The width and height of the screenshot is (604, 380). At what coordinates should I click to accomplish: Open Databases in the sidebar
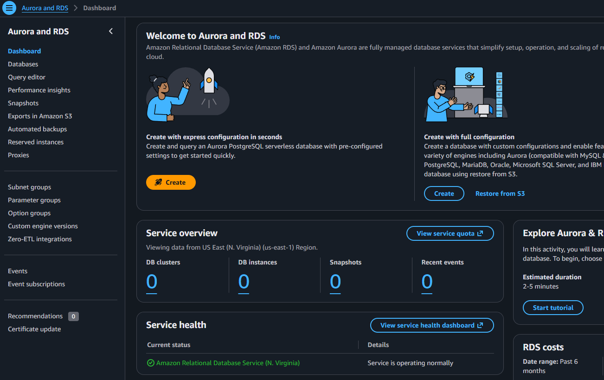pos(23,64)
